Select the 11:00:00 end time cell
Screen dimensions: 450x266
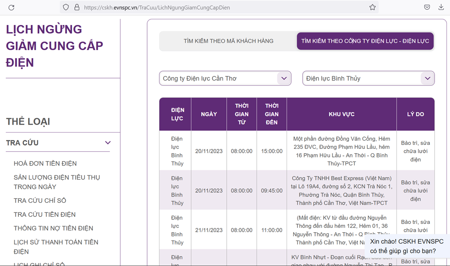click(x=272, y=230)
